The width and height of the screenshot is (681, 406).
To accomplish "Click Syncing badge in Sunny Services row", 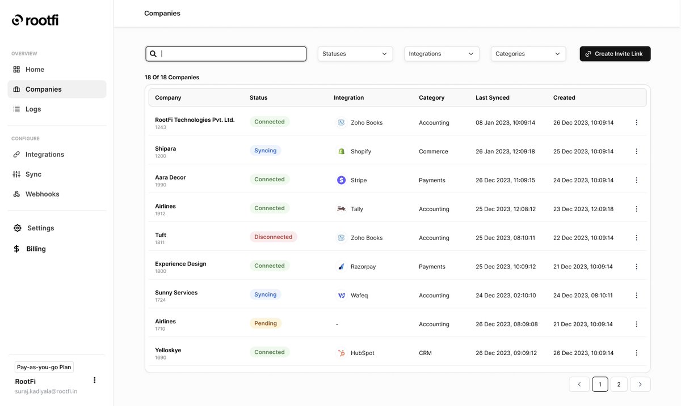I will (265, 294).
